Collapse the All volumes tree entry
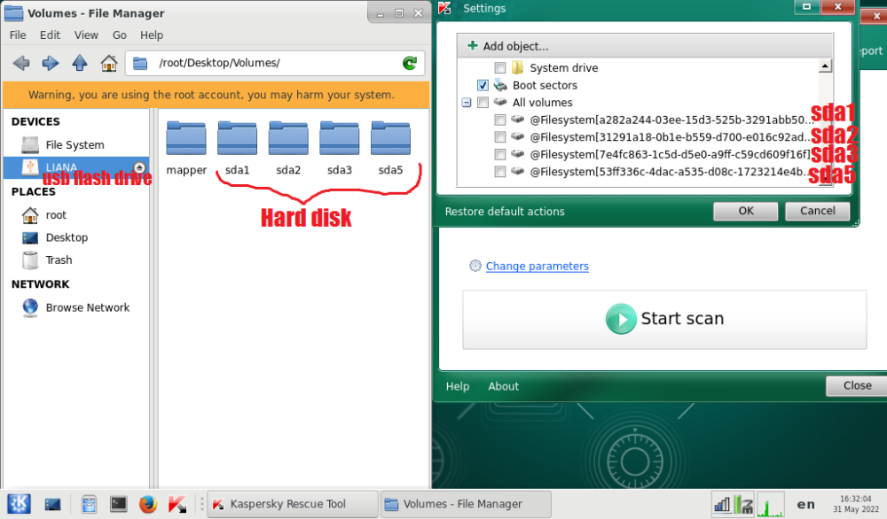887x519 pixels. click(467, 103)
